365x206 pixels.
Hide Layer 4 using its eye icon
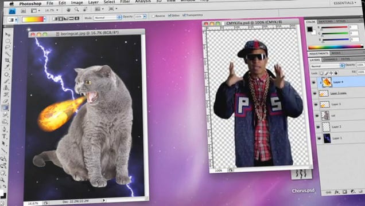click(313, 82)
